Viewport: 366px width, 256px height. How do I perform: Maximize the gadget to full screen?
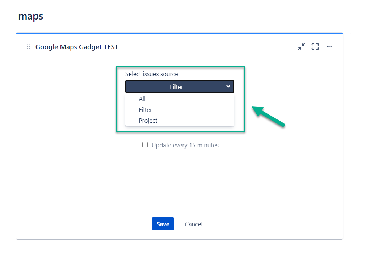pyautogui.click(x=315, y=47)
